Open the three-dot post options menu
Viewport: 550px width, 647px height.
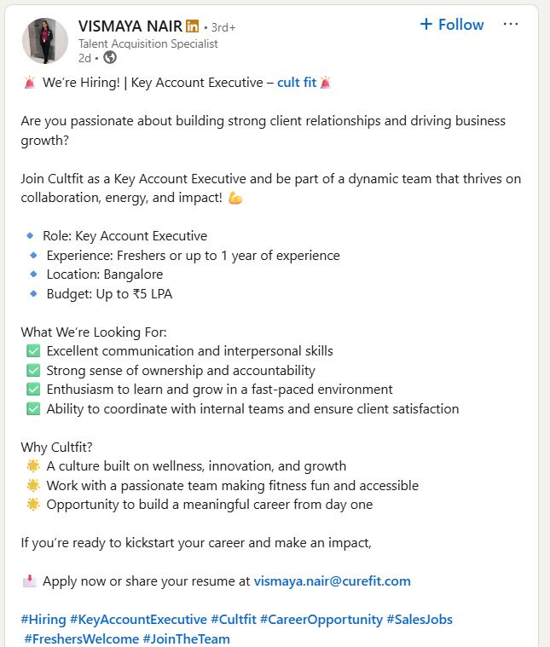511,25
